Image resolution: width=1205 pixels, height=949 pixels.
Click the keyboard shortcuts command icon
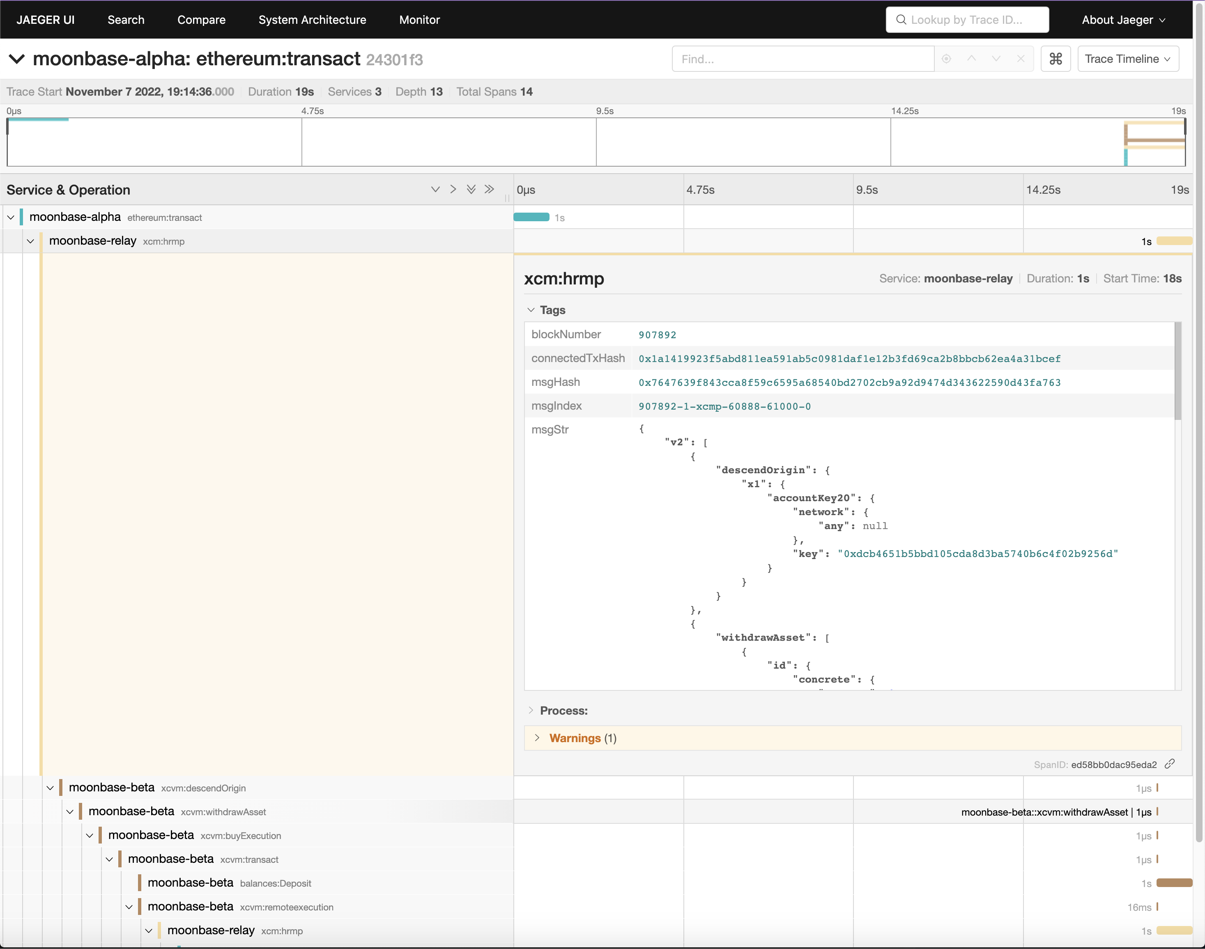(1056, 59)
